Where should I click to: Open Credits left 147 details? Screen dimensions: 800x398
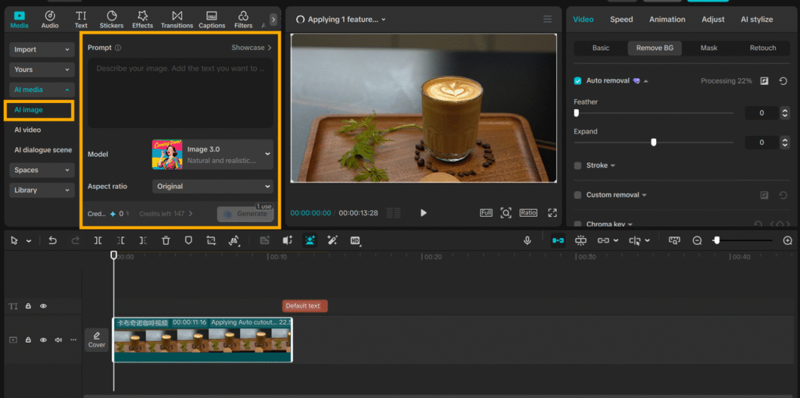tap(166, 214)
